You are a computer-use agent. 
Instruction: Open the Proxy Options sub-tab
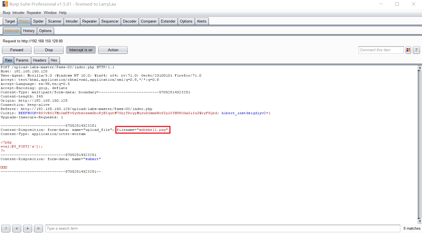(x=45, y=31)
